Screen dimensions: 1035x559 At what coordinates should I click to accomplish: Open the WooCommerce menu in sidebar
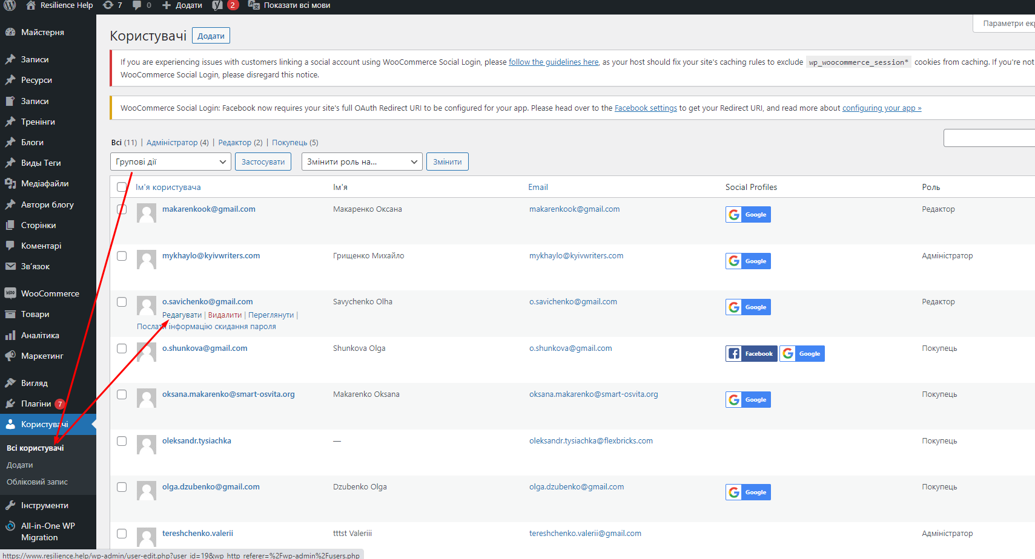point(48,293)
